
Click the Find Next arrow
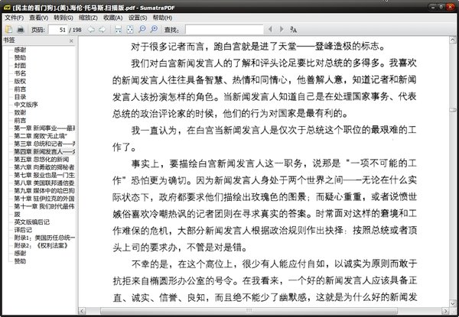282,29
